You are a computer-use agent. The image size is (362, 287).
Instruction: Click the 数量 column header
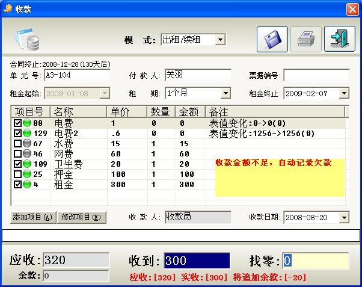pyautogui.click(x=161, y=112)
